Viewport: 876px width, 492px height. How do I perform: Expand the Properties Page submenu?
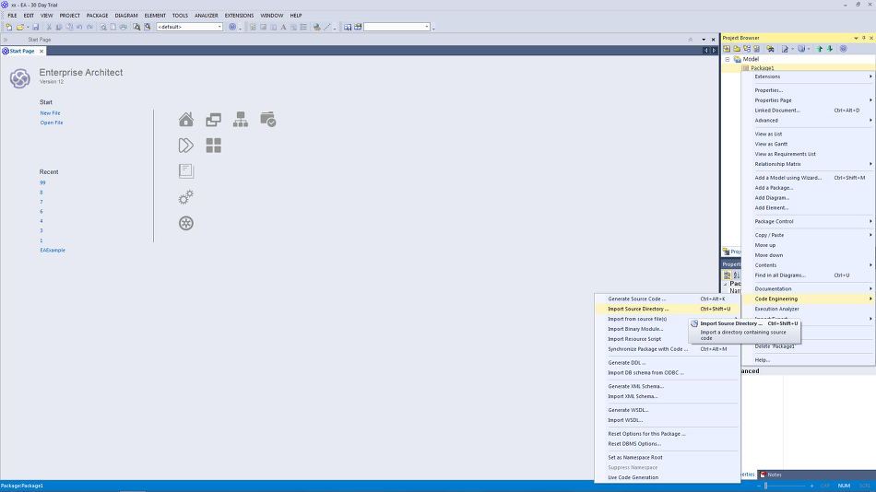[808, 100]
